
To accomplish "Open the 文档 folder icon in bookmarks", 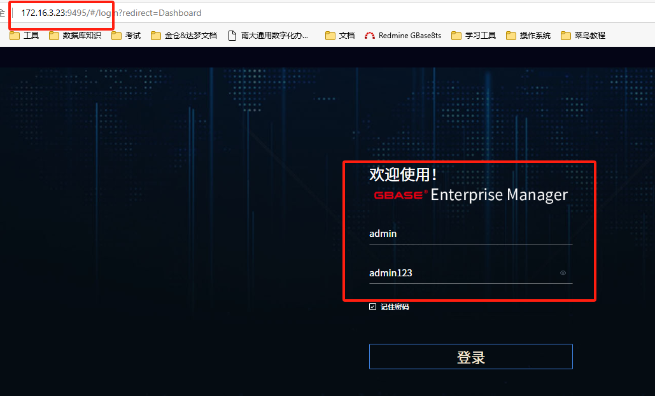I will click(x=330, y=36).
